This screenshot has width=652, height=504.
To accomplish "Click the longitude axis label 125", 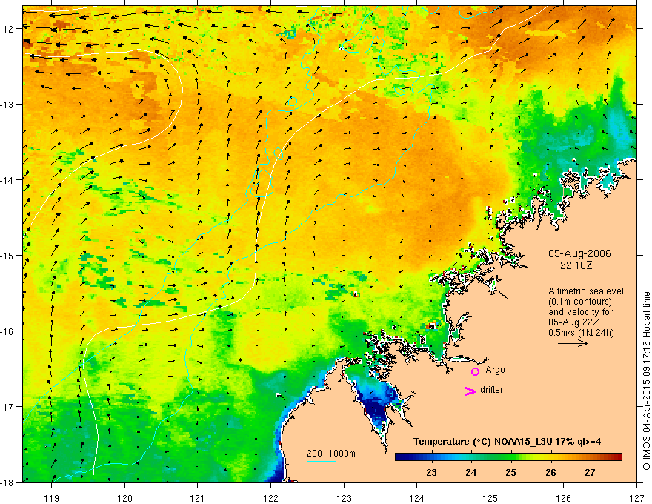I will 490,498.
